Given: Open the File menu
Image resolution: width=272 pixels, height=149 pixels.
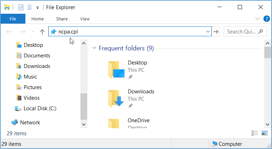Looking at the screenshot, I should pyautogui.click(x=13, y=19).
